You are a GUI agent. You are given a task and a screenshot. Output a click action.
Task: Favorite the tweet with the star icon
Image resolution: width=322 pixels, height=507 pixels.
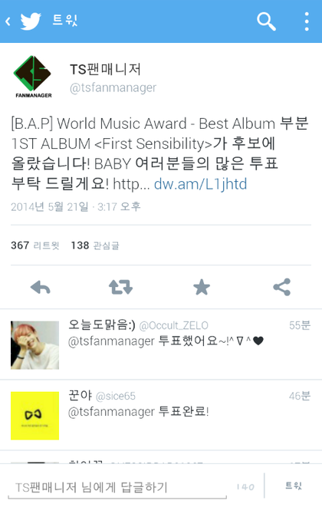pyautogui.click(x=202, y=287)
